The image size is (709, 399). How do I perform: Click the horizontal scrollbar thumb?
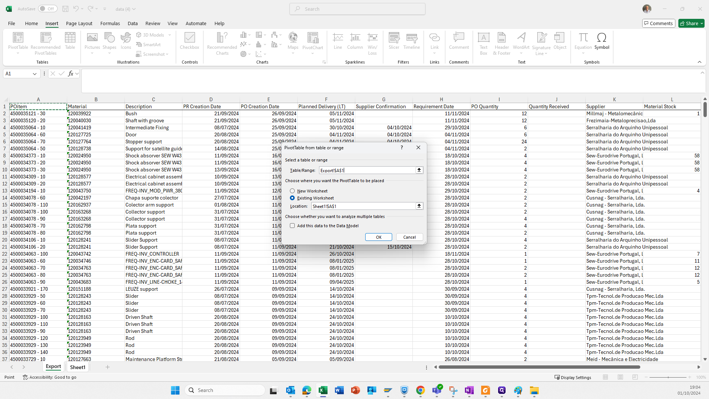pyautogui.click(x=539, y=367)
